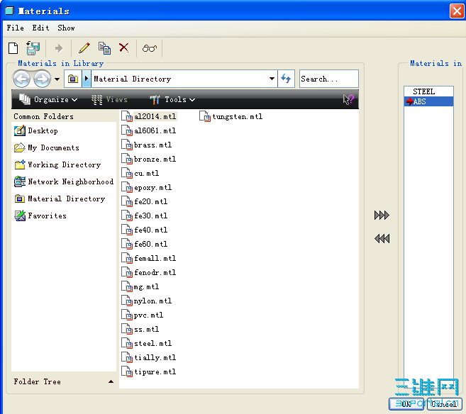Image resolution: width=466 pixels, height=414 pixels.
Task: Open the Material Directory address dropdown
Action: [x=272, y=79]
